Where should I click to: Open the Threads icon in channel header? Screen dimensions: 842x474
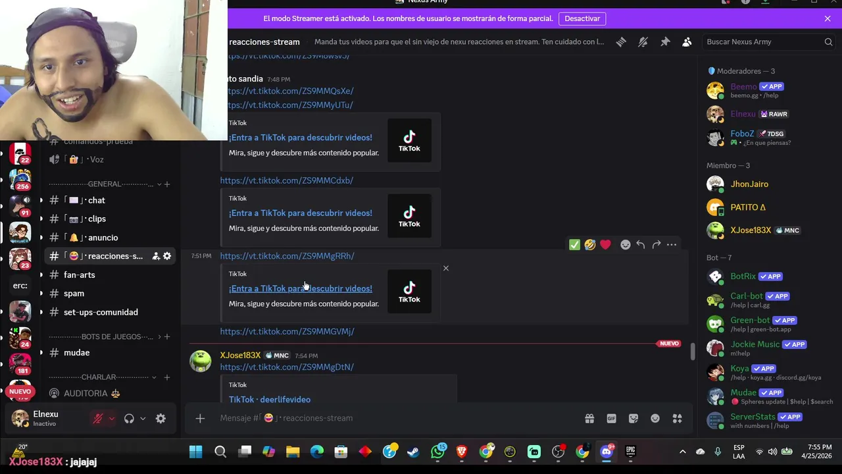pos(621,41)
